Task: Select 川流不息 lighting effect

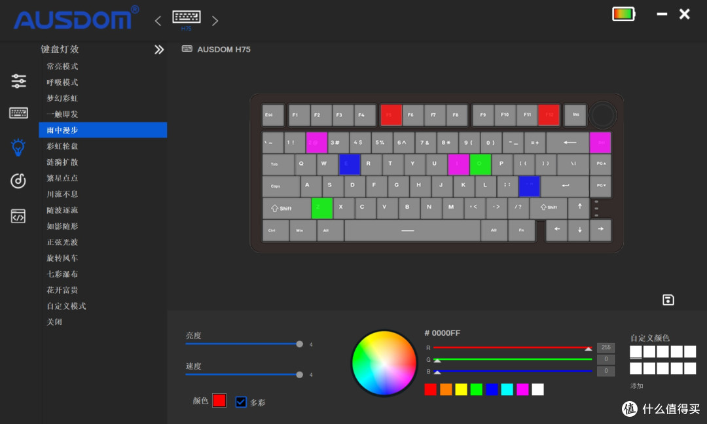Action: pyautogui.click(x=62, y=194)
